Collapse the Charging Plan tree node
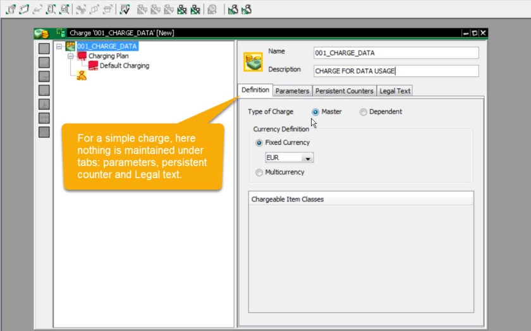 coord(70,56)
